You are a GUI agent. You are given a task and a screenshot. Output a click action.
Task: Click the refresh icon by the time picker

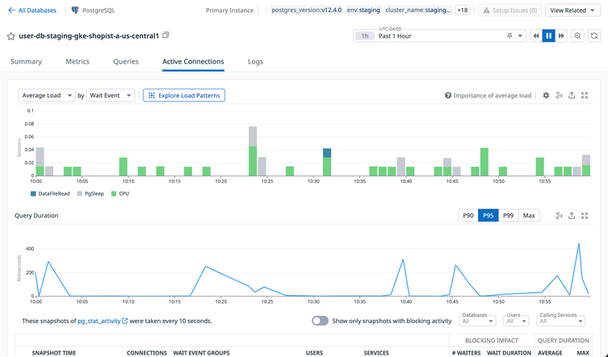(x=594, y=36)
